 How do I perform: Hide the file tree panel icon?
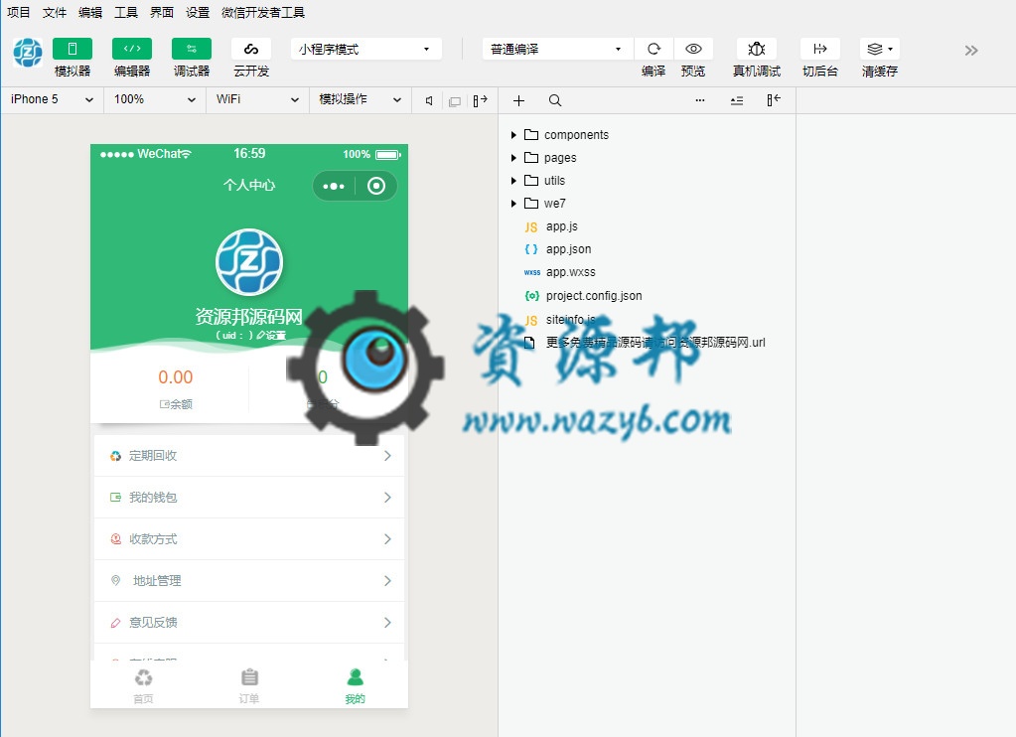pyautogui.click(x=774, y=99)
